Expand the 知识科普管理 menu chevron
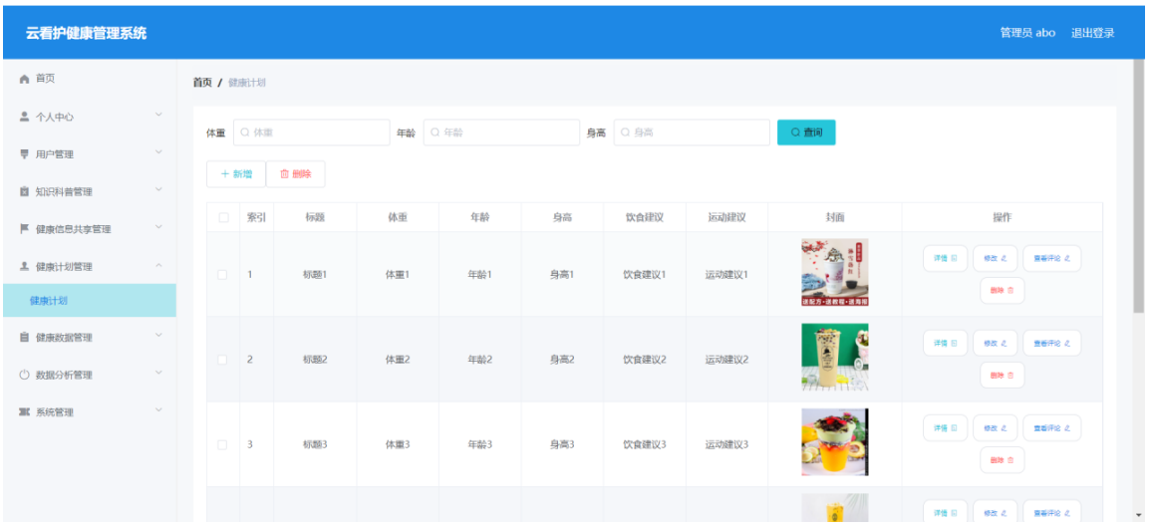Viewport: 1153px width, 530px height. coord(158,189)
